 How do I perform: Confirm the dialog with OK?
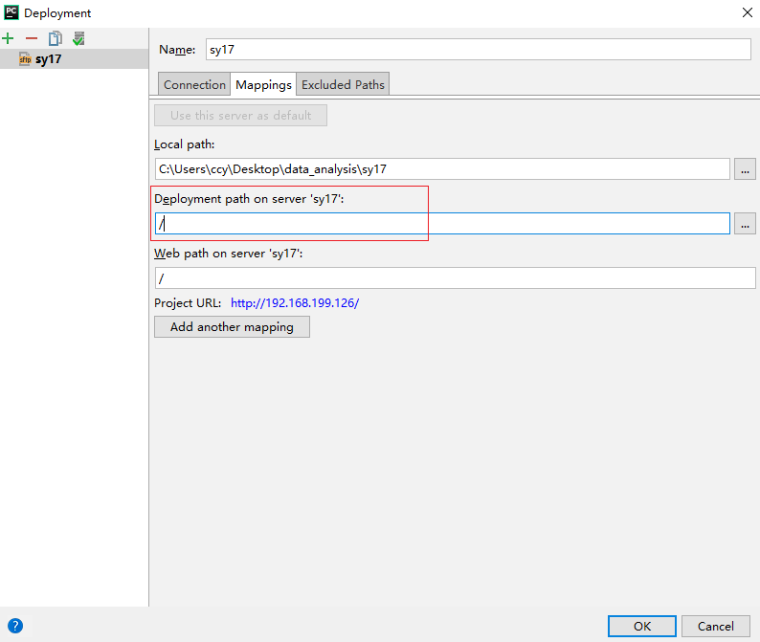click(641, 626)
